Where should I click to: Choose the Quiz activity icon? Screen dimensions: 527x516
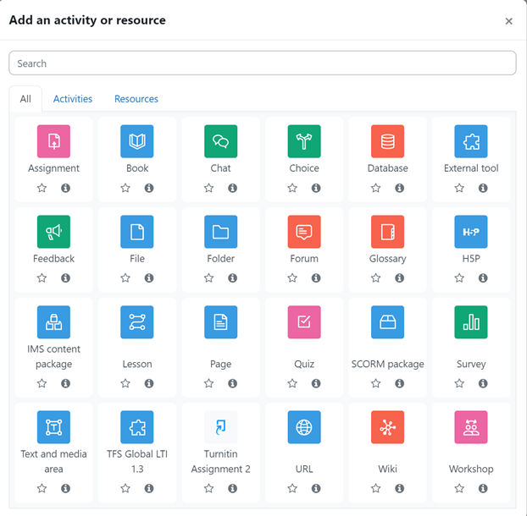304,322
